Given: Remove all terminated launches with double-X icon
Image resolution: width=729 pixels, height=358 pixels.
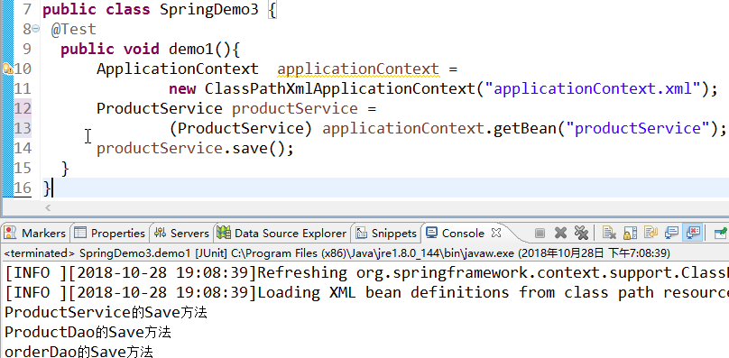Looking at the screenshot, I should point(581,233).
